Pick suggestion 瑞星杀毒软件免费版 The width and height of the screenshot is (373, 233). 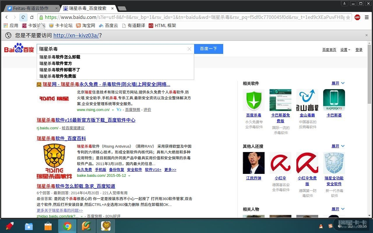tap(115, 76)
